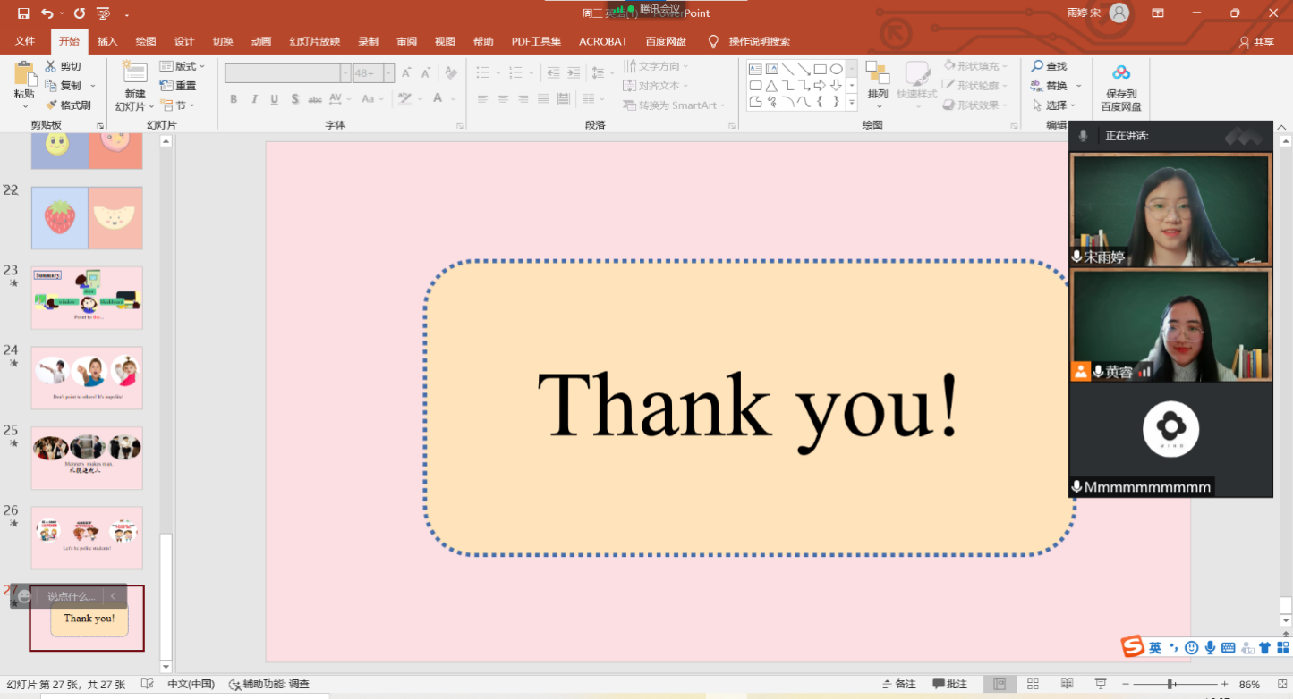Expand the Select (选择) dropdown
1293x699 pixels.
pos(1056,105)
